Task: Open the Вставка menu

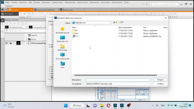Action: pos(37,2)
